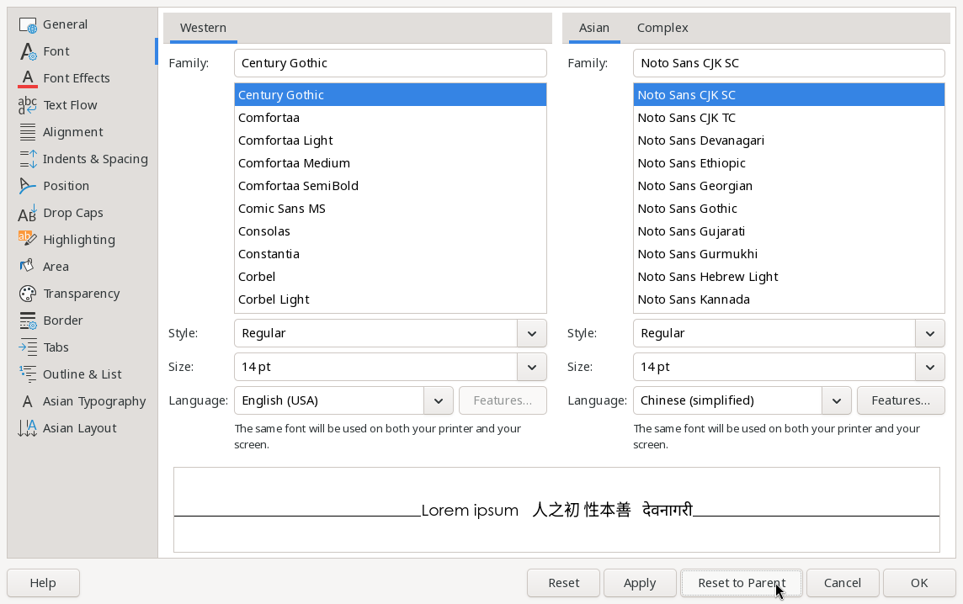Select Noto Sans Gujarati font
963x604 pixels.
790,231
